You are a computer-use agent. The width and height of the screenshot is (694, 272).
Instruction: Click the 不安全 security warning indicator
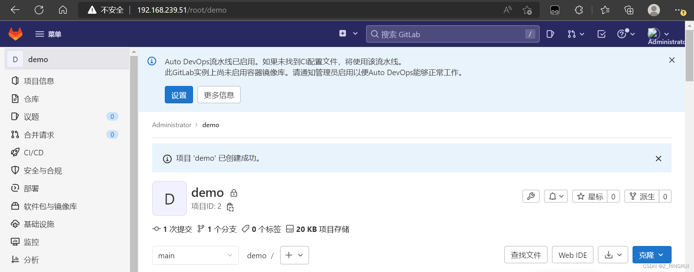106,10
